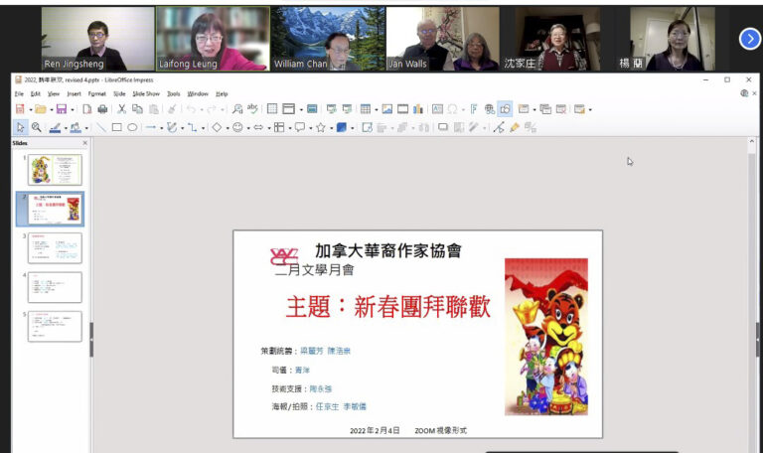763x453 pixels.
Task: Select the Stars and Banners tool
Action: point(321,127)
